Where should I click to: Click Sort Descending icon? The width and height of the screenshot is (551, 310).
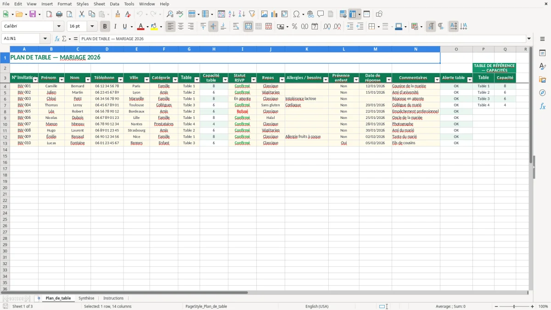pos(242,14)
